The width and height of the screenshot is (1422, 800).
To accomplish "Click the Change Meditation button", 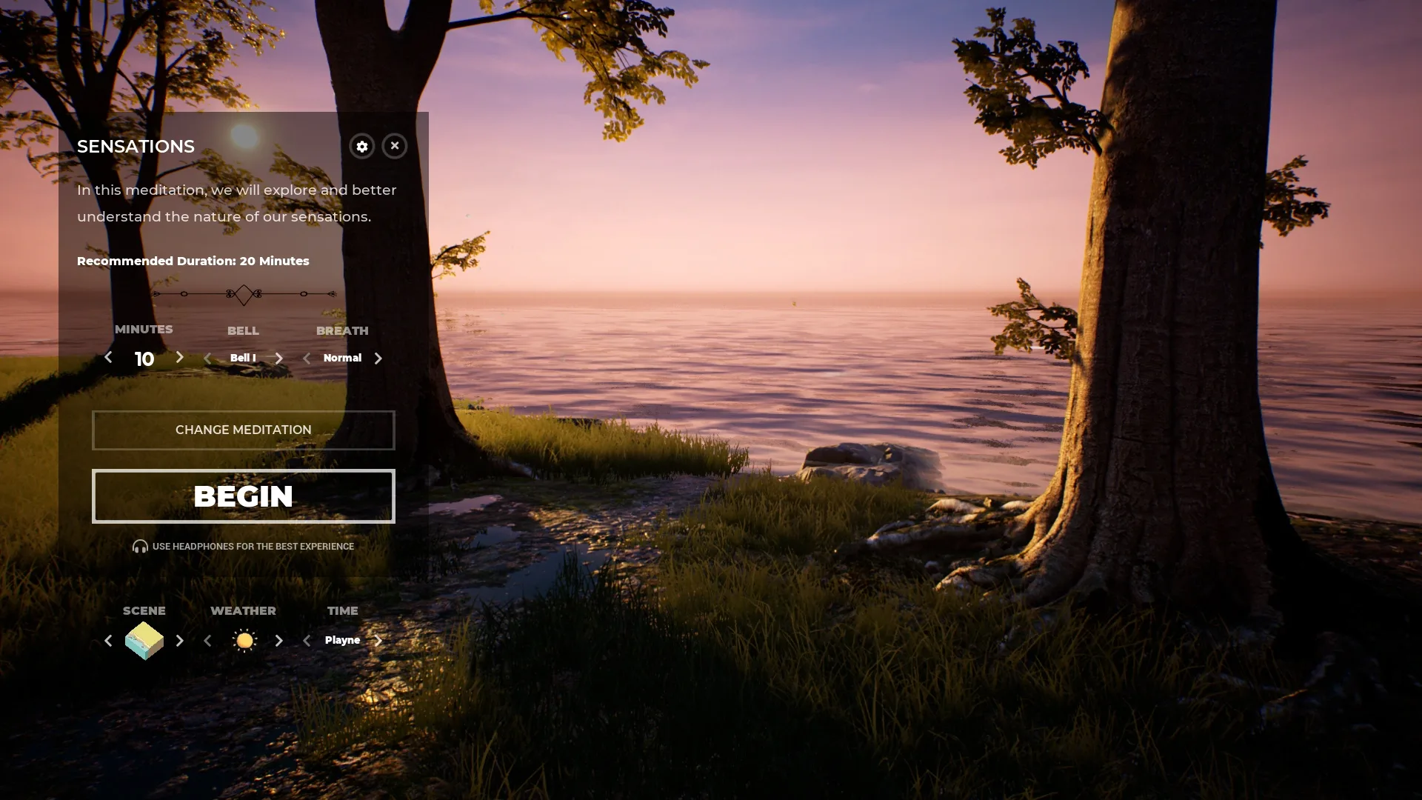I will pos(243,430).
